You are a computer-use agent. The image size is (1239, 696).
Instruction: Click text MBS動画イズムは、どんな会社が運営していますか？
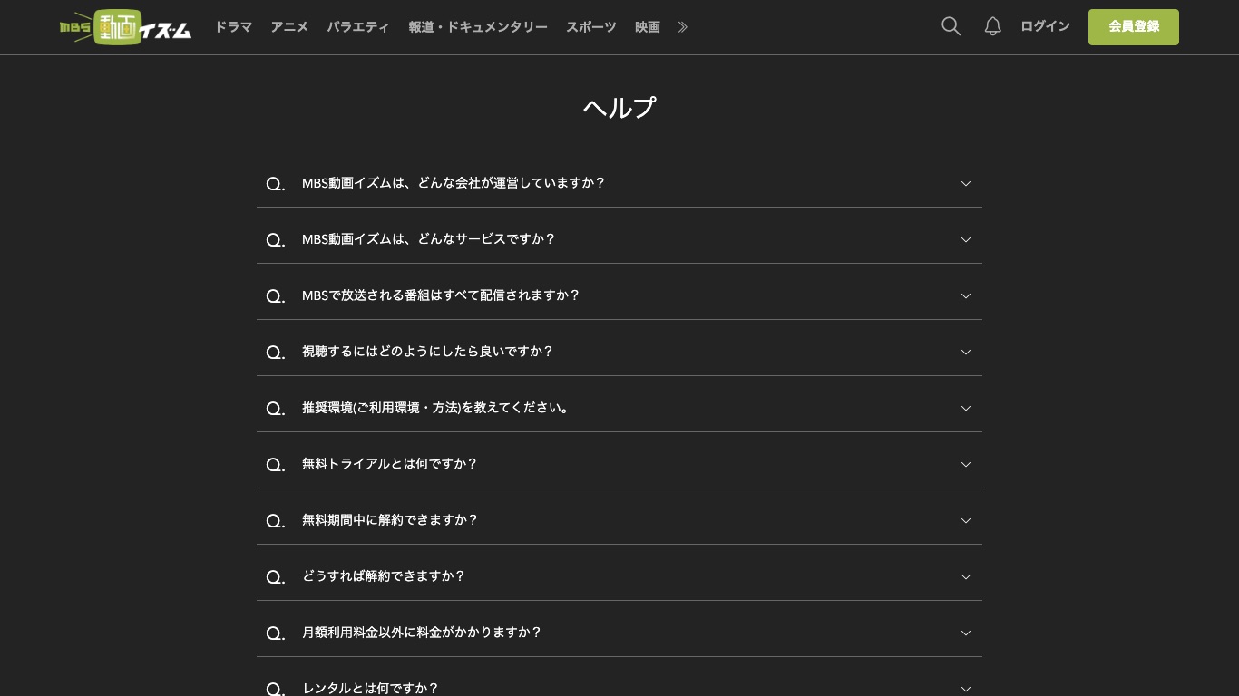pos(454,183)
